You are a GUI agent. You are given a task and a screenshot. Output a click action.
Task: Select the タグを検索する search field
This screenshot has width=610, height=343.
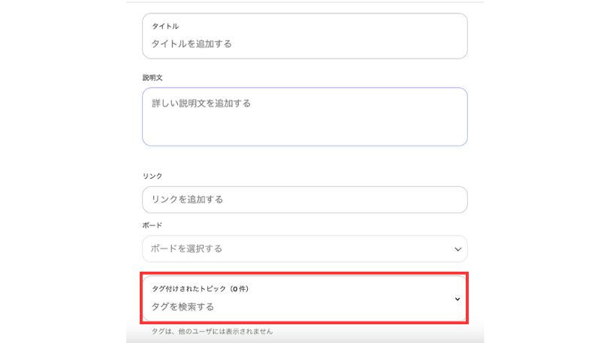click(183, 306)
